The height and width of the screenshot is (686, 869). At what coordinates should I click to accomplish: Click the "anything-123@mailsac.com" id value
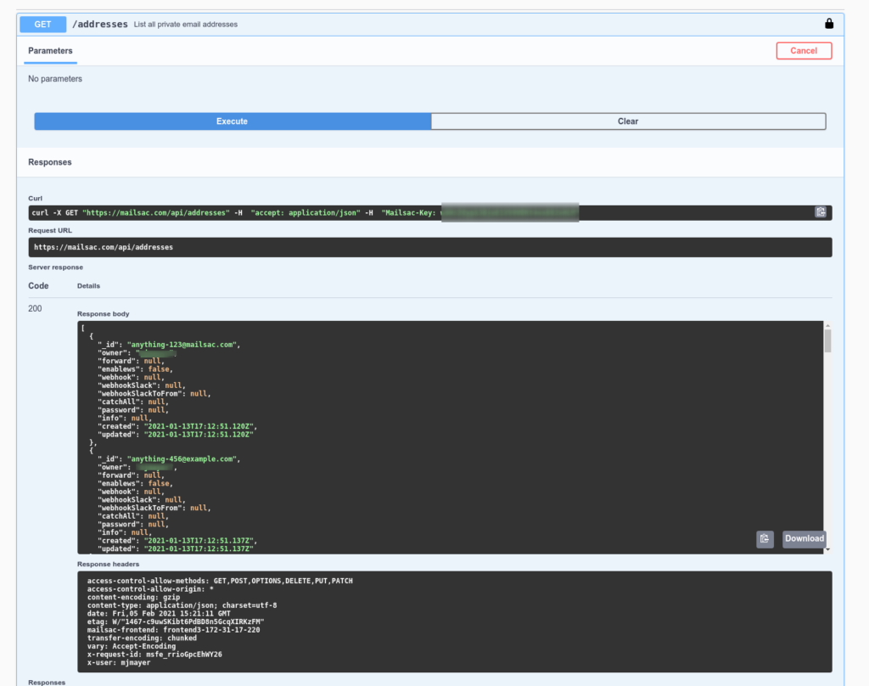[183, 345]
